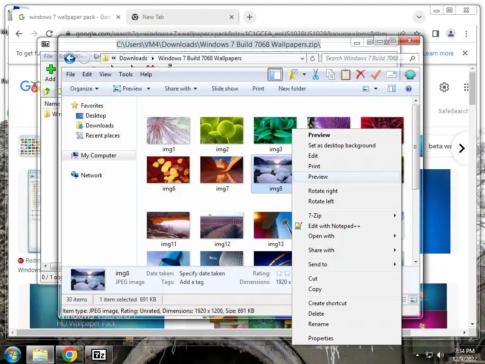Expand the Send to submenu
Image resolution: width=485 pixels, height=364 pixels.
(347, 264)
